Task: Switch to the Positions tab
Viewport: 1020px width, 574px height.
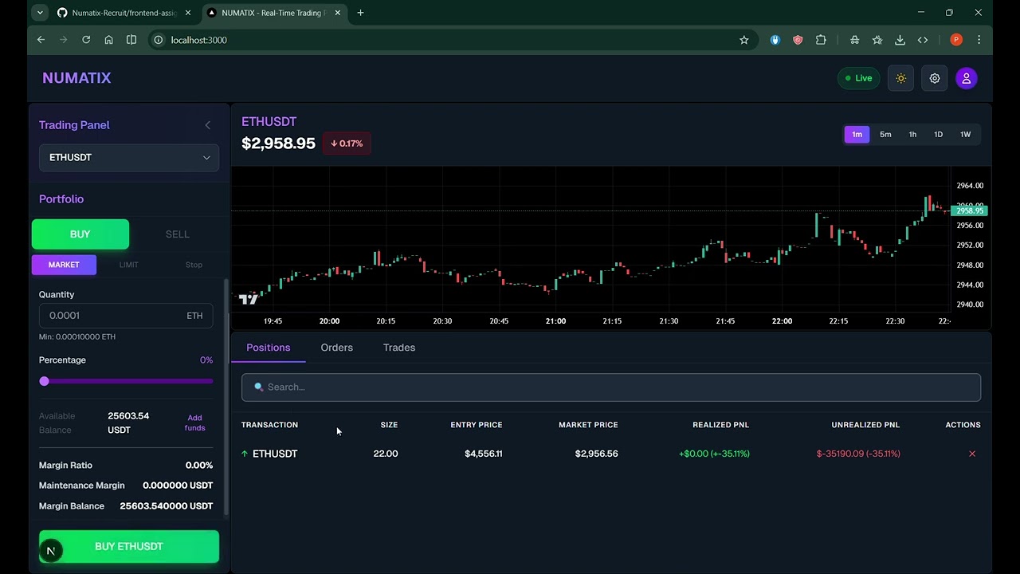Action: (269, 348)
